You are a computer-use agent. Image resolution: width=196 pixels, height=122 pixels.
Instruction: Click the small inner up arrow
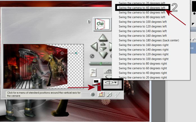(103, 44)
